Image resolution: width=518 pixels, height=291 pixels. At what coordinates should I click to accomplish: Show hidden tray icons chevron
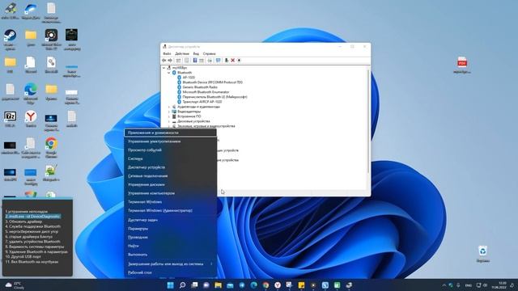[444, 285]
